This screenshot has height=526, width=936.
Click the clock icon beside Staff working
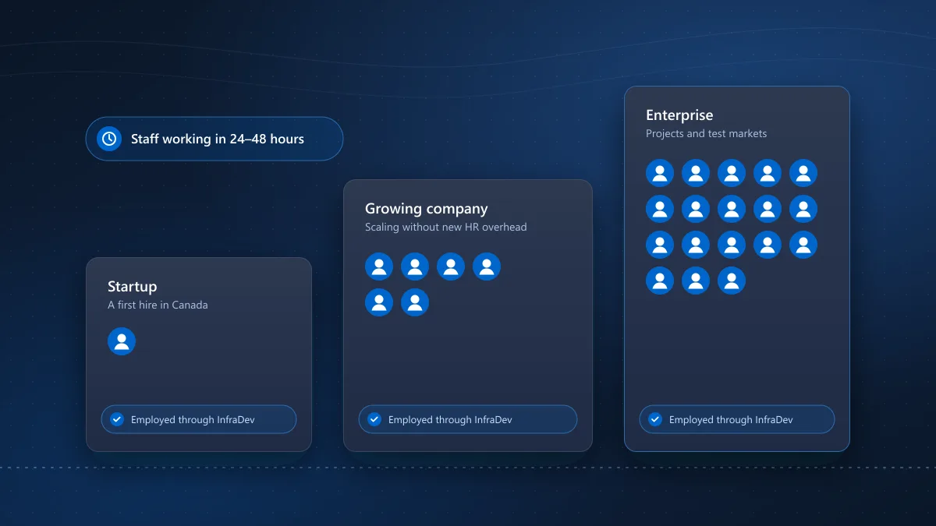(109, 139)
